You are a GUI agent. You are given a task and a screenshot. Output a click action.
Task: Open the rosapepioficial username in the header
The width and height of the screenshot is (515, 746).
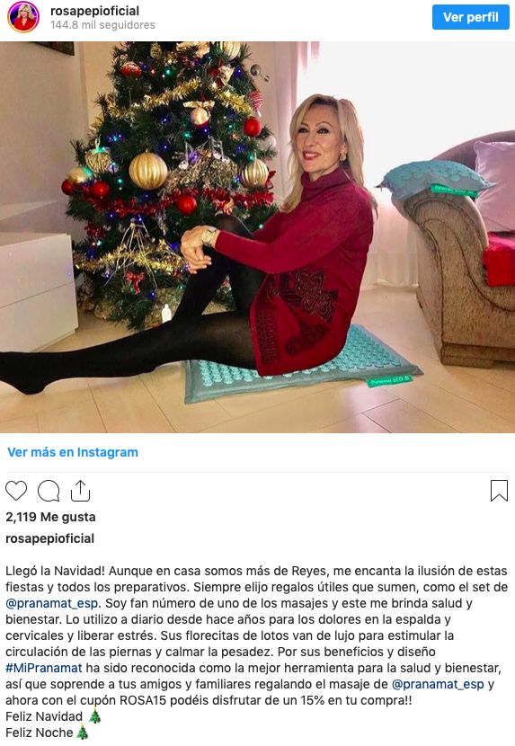click(x=94, y=11)
